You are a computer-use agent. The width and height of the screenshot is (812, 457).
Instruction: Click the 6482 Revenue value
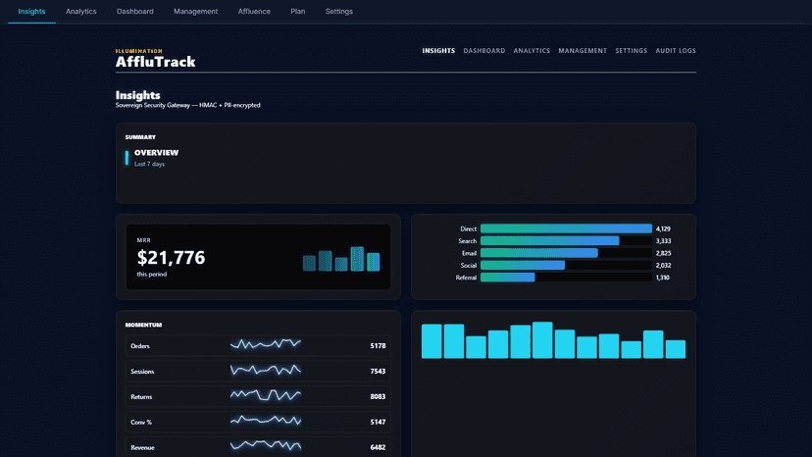378,447
